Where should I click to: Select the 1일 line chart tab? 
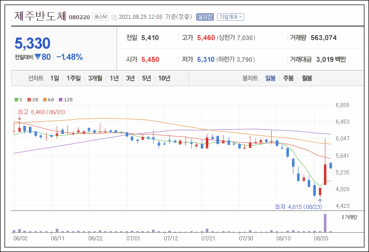pos(55,78)
